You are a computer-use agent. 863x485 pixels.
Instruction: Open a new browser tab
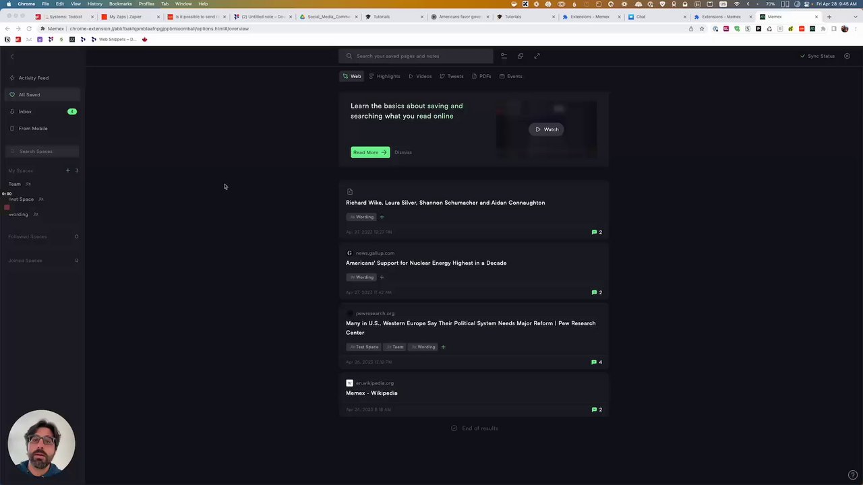point(829,17)
